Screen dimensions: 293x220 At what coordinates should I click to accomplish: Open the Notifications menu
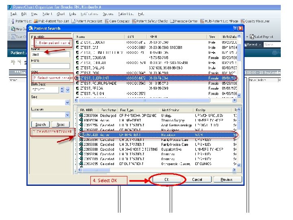point(89,14)
